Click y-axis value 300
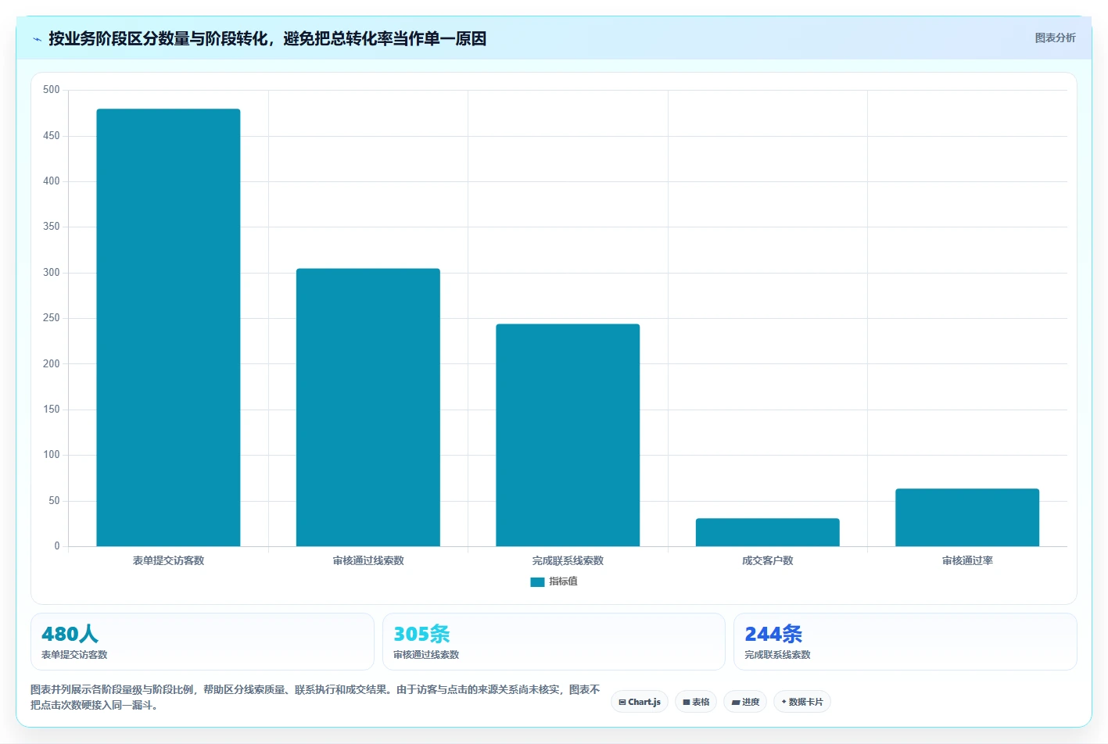Image resolution: width=1108 pixels, height=744 pixels. [52, 273]
